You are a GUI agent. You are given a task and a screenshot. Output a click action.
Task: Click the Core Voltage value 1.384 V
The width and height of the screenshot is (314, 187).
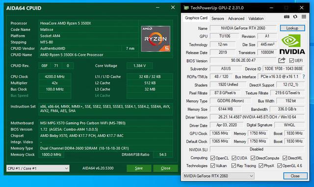point(139,66)
